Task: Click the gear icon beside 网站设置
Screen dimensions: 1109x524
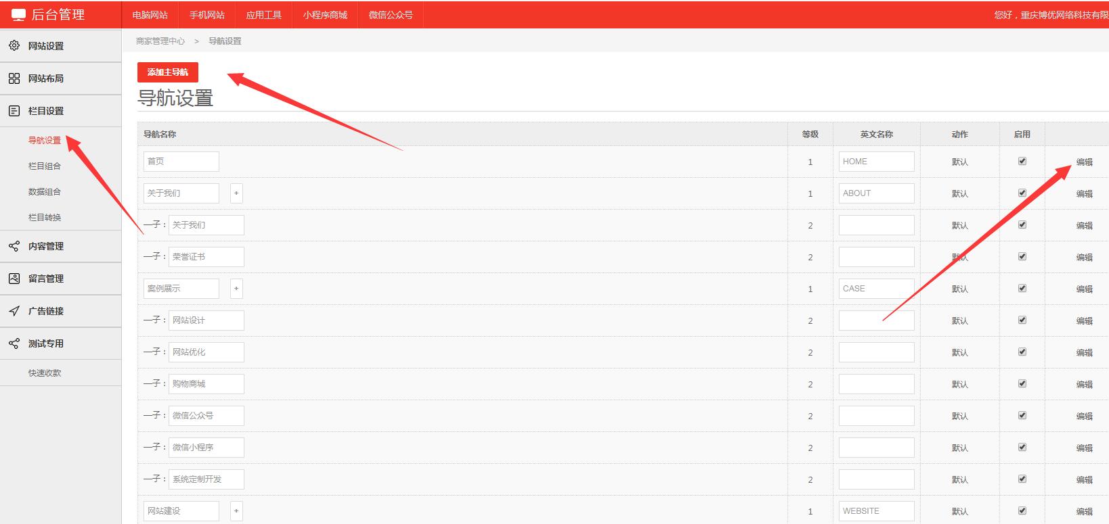Action: 14,46
